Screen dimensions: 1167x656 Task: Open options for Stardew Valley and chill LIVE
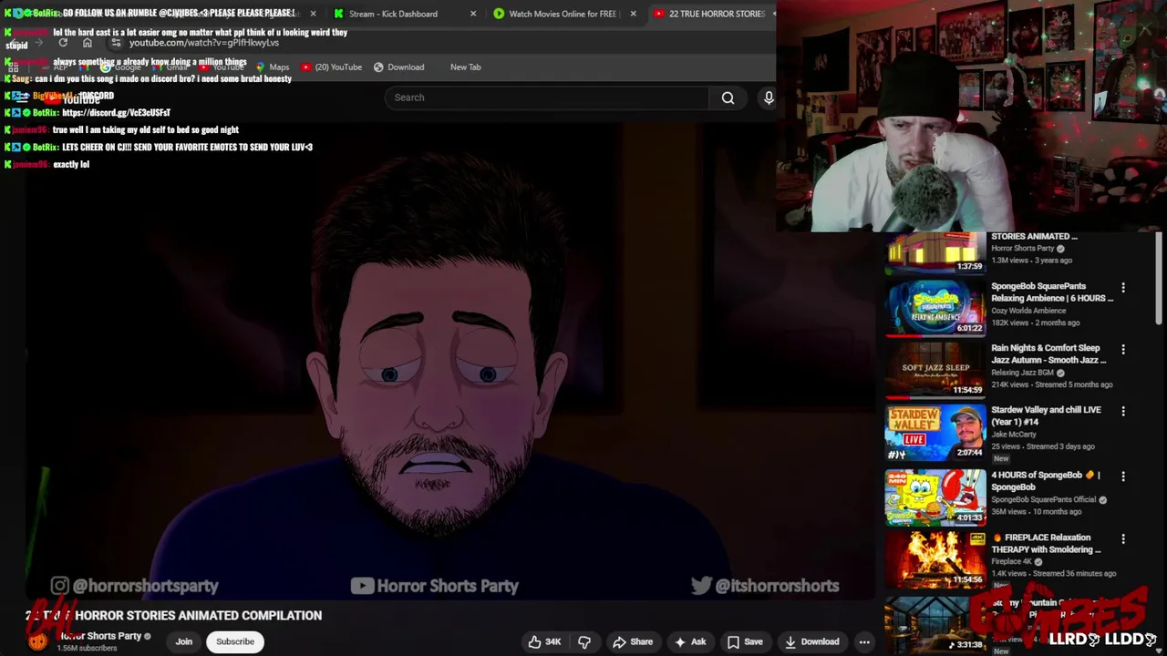click(1123, 411)
